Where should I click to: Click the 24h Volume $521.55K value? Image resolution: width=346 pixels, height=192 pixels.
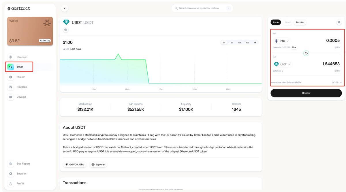(x=136, y=110)
